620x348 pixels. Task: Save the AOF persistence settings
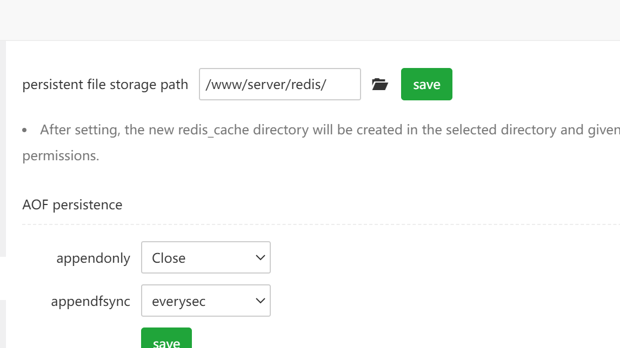(166, 340)
